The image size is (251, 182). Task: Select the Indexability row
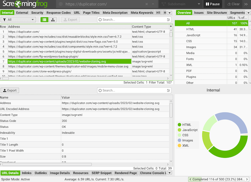pyautogui.click(x=85, y=133)
